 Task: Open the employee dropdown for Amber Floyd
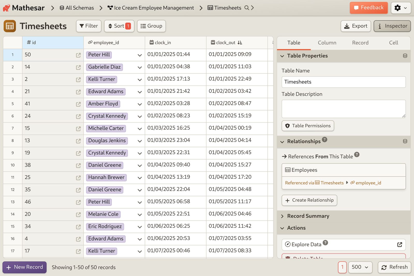click(x=140, y=104)
